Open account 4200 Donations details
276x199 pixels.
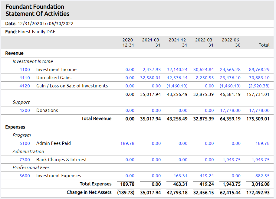[25, 110]
